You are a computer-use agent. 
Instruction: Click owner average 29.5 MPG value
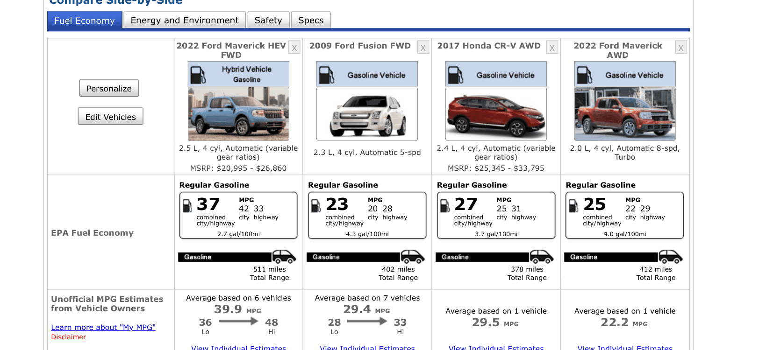(486, 322)
